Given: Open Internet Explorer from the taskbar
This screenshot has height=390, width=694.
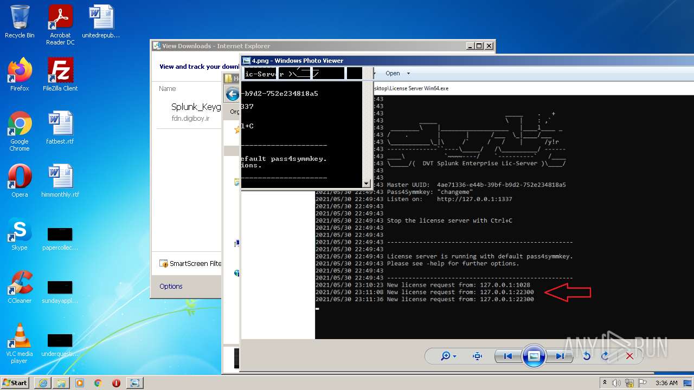Looking at the screenshot, I should click(x=43, y=382).
